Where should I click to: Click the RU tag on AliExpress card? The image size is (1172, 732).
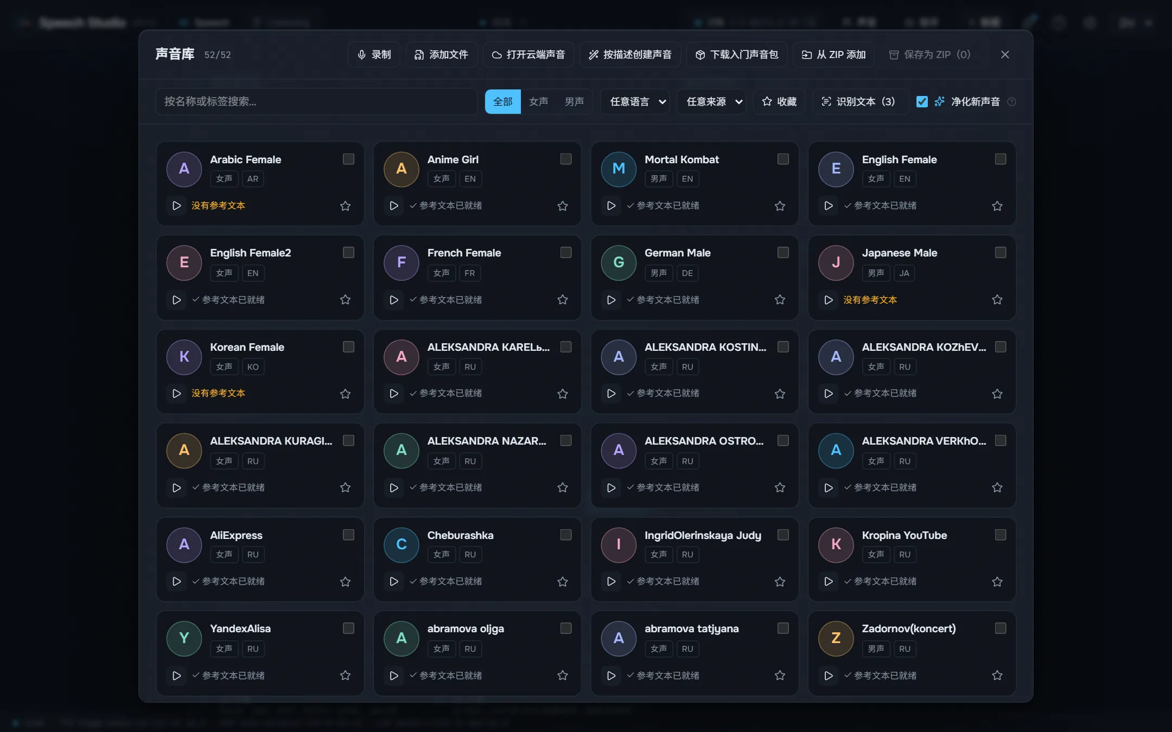253,555
